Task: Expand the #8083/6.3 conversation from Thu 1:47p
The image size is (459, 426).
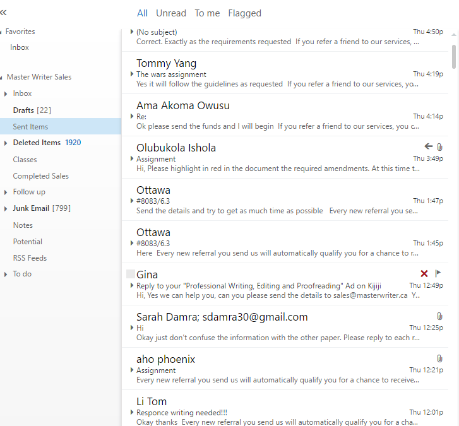Action: tap(132, 201)
